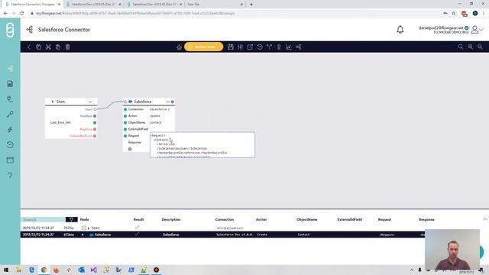Image resolution: width=489 pixels, height=275 pixels.
Task: Click the Salesforce node input connector circle
Action: click(x=125, y=102)
